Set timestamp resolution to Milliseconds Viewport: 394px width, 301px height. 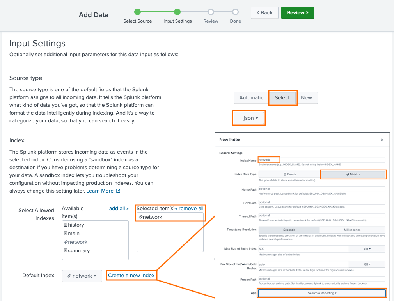point(352,230)
